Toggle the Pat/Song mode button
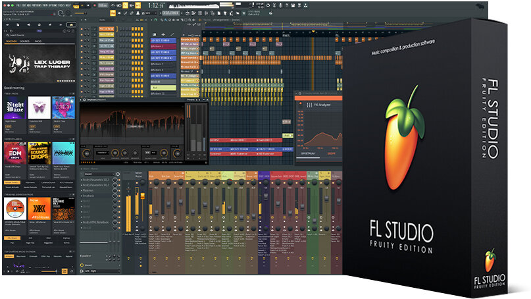Viewport: 531px width, 299px height. point(76,6)
